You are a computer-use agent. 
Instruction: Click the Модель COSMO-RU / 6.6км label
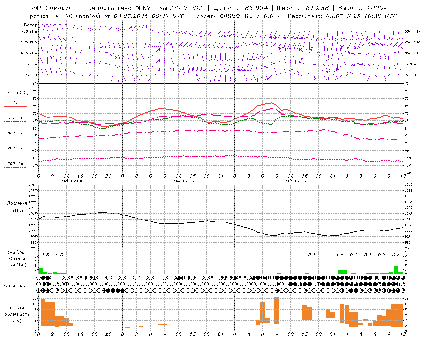click(x=238, y=16)
